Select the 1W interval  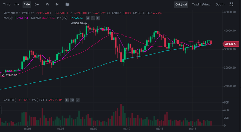[x=47, y=5]
